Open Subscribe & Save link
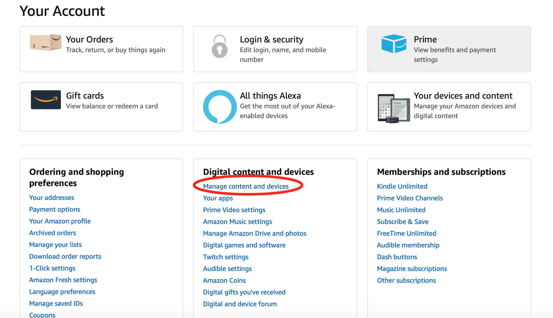 402,222
